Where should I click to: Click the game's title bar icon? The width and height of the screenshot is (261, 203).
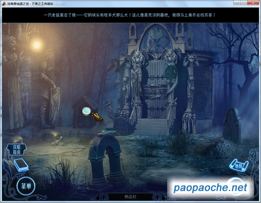[x=4, y=3]
